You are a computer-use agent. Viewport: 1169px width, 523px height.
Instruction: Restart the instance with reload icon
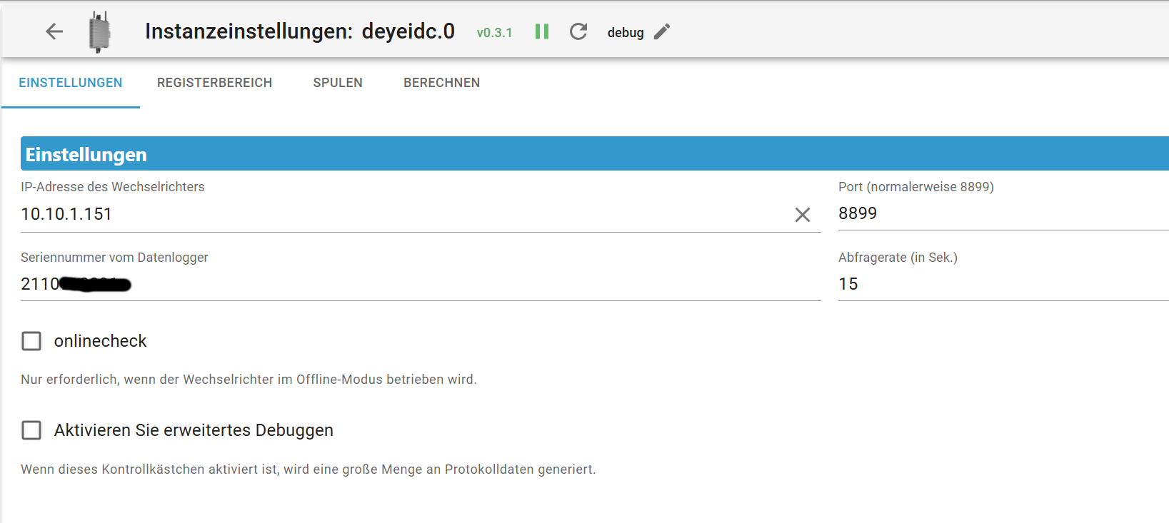point(578,31)
